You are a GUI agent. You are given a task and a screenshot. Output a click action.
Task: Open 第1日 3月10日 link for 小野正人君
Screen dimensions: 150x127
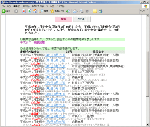55,55
